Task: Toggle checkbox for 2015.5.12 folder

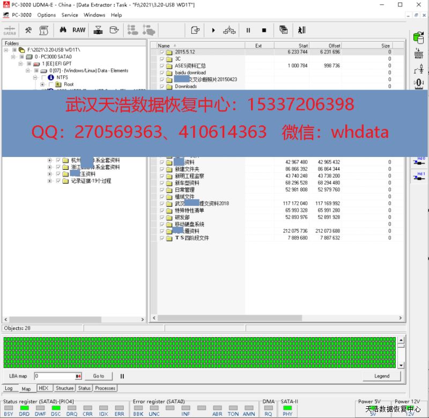Action: [x=162, y=52]
